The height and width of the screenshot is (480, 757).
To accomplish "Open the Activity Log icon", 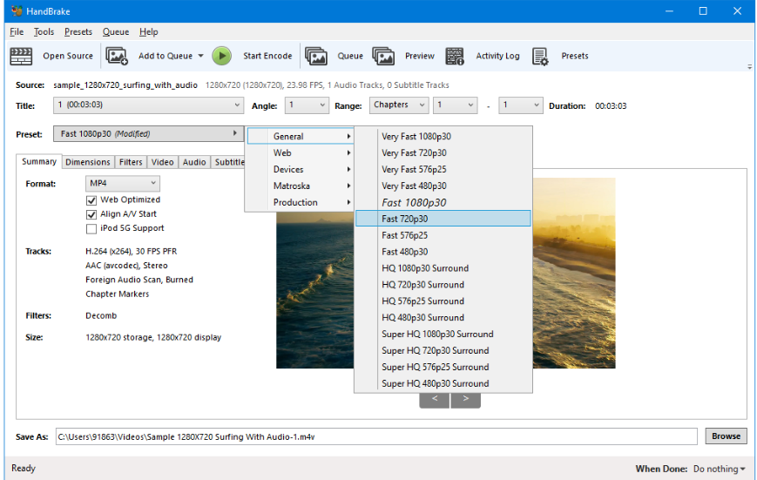I will point(455,56).
